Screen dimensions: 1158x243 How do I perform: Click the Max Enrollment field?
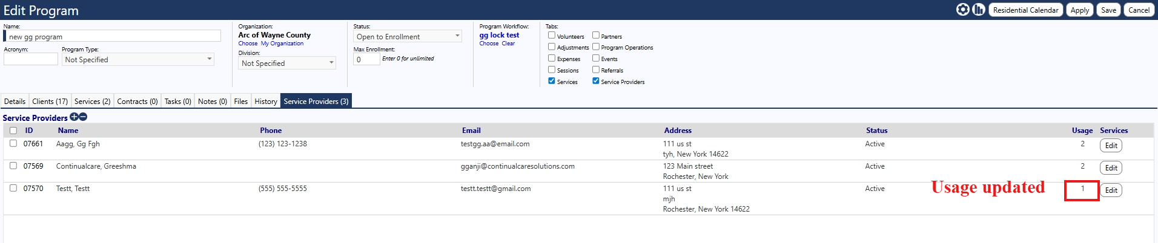(366, 59)
